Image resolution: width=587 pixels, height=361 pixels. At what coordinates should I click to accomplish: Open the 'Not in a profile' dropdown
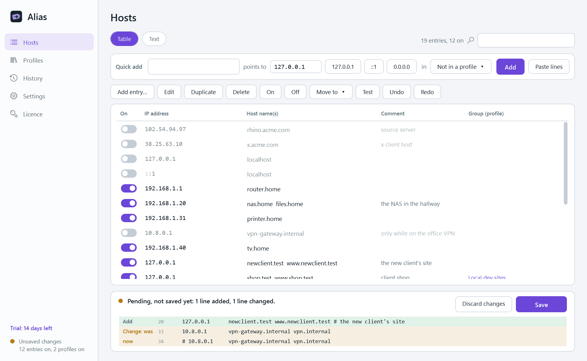click(461, 67)
